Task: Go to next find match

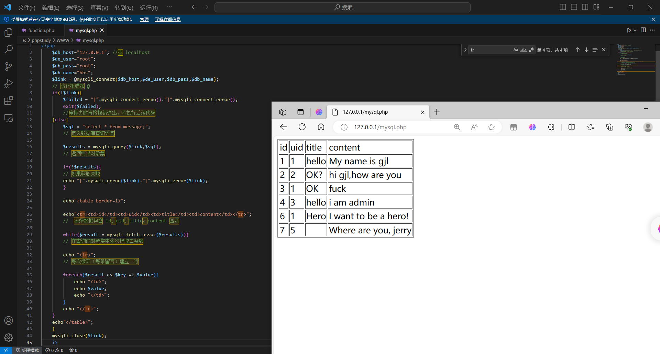Action: point(586,50)
